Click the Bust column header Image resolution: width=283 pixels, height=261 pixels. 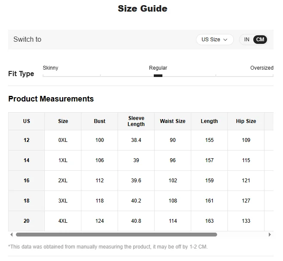pos(100,121)
